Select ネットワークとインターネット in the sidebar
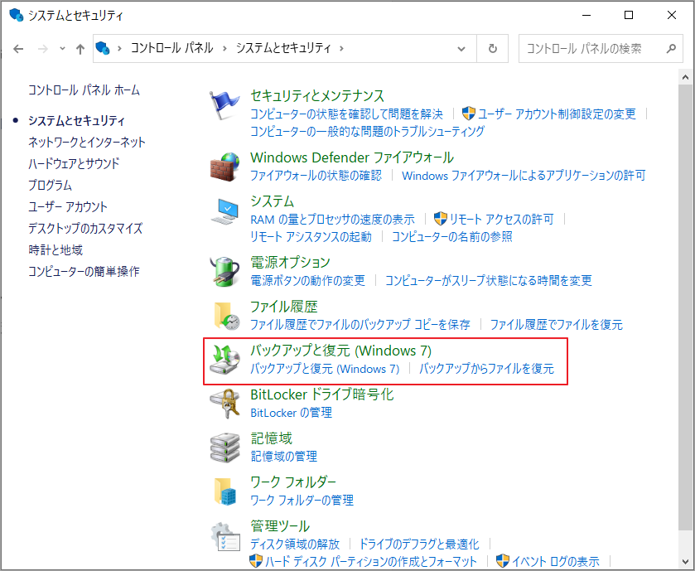 (x=87, y=143)
